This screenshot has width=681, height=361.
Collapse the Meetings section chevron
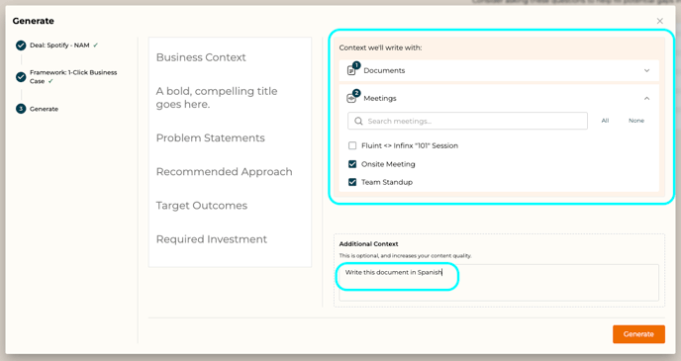click(x=646, y=99)
